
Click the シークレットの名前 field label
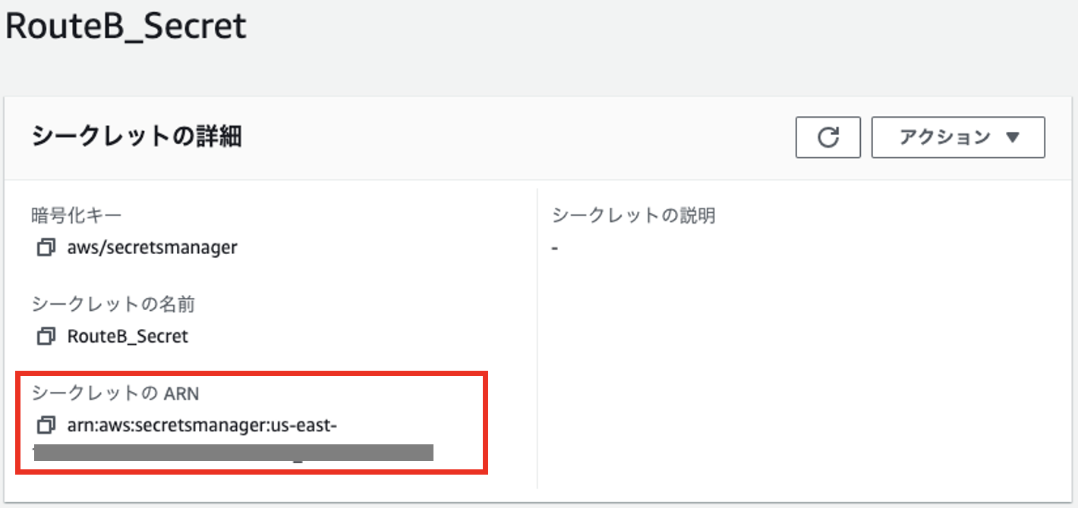click(x=113, y=305)
